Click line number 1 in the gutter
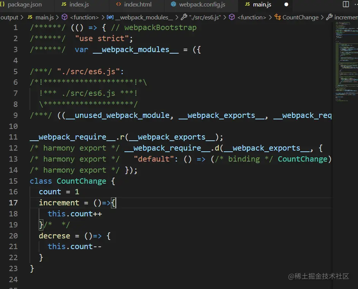Viewport: 358px width, 289px height. (15, 28)
